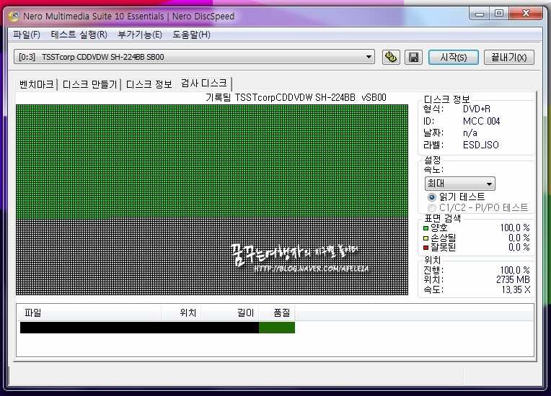
Task: Click the red 잘못된 legend swatch
Action: tap(426, 248)
